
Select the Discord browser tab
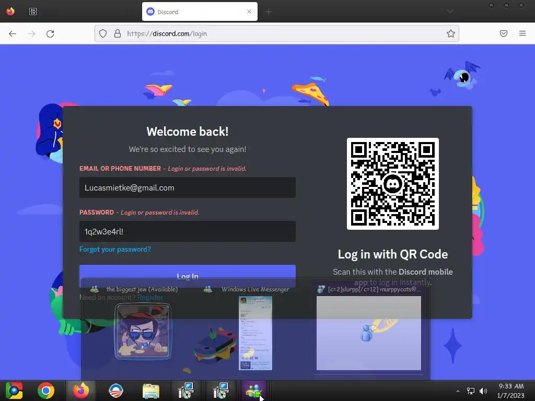click(200, 11)
